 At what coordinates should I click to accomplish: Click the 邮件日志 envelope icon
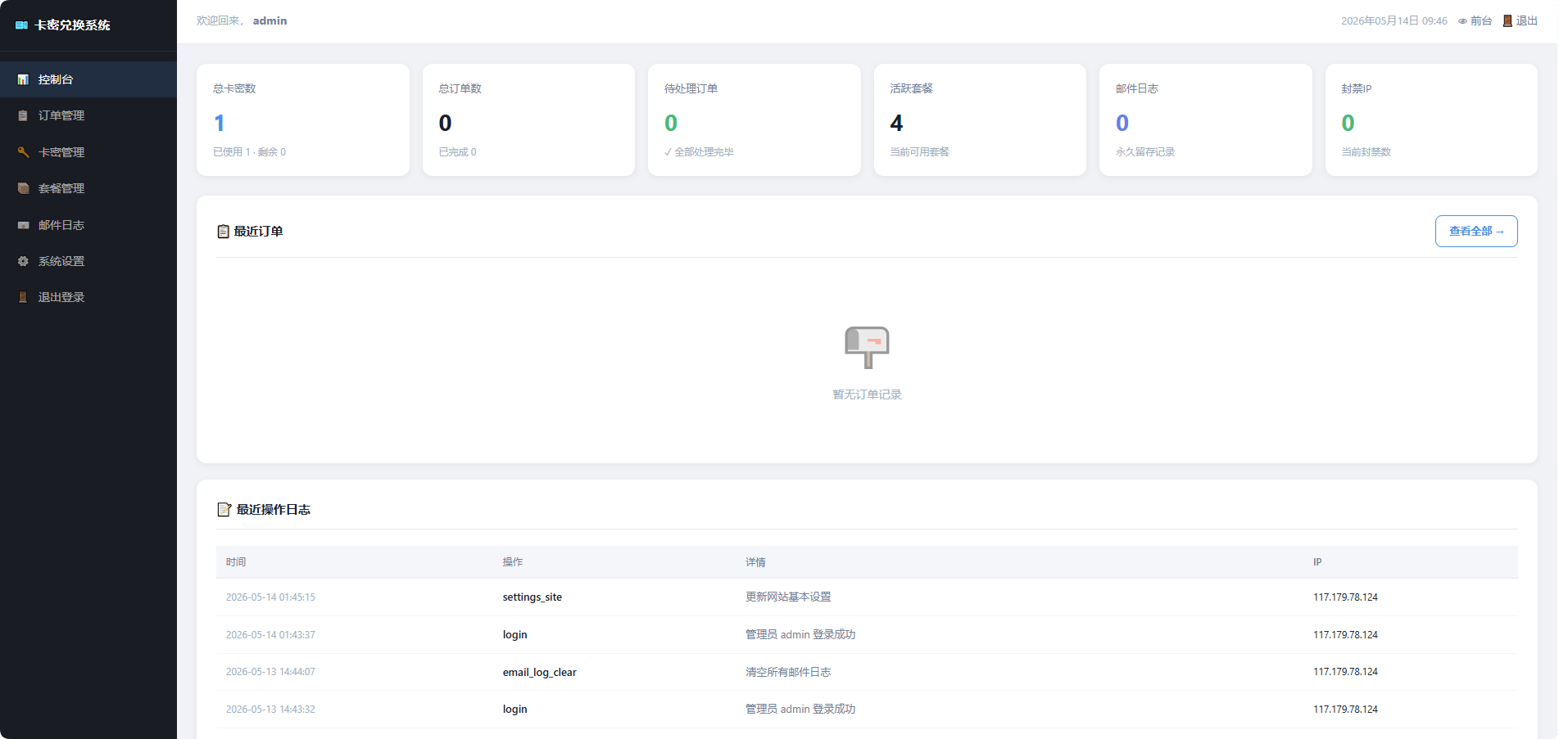tap(23, 225)
